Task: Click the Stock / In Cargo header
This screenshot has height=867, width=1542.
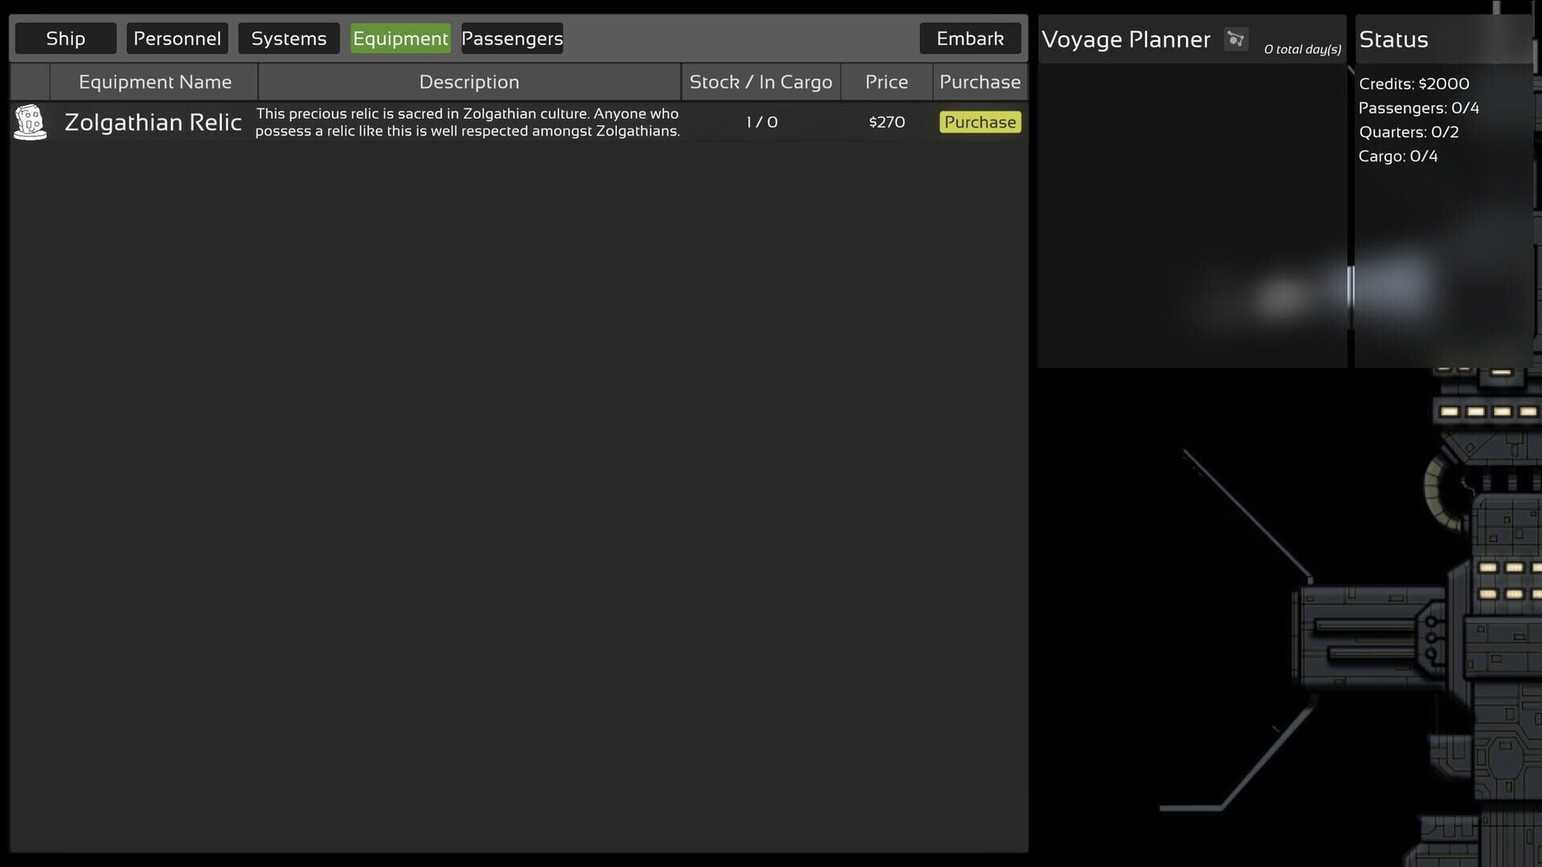Action: point(761,81)
